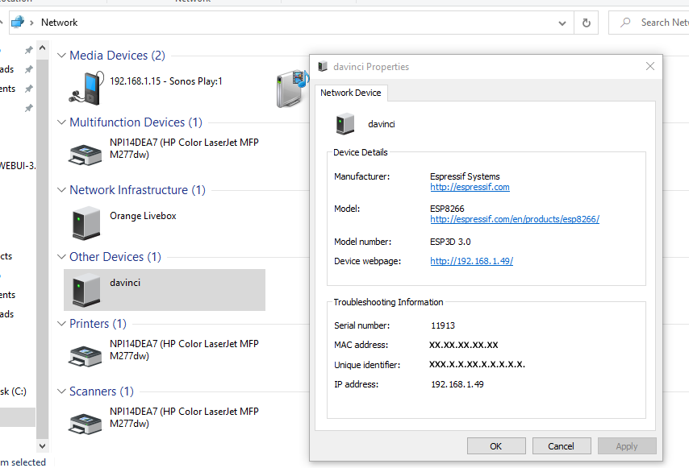Viewport: 689px width, 468px height.
Task: Click the 'Network Infrastructure (1)' group header
Action: click(137, 190)
